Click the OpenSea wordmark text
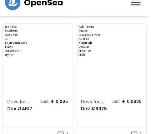151x134 pixels. (44, 3)
